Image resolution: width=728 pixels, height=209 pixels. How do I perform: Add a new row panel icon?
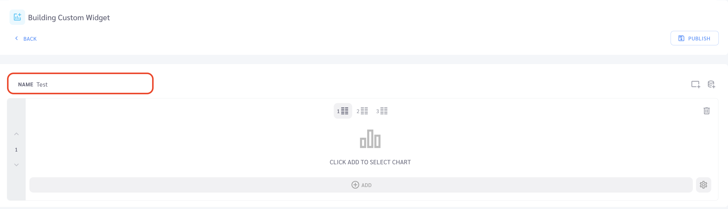[x=695, y=84]
